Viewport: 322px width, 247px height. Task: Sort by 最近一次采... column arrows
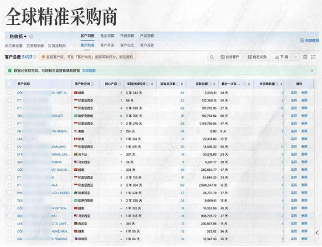(x=249, y=84)
